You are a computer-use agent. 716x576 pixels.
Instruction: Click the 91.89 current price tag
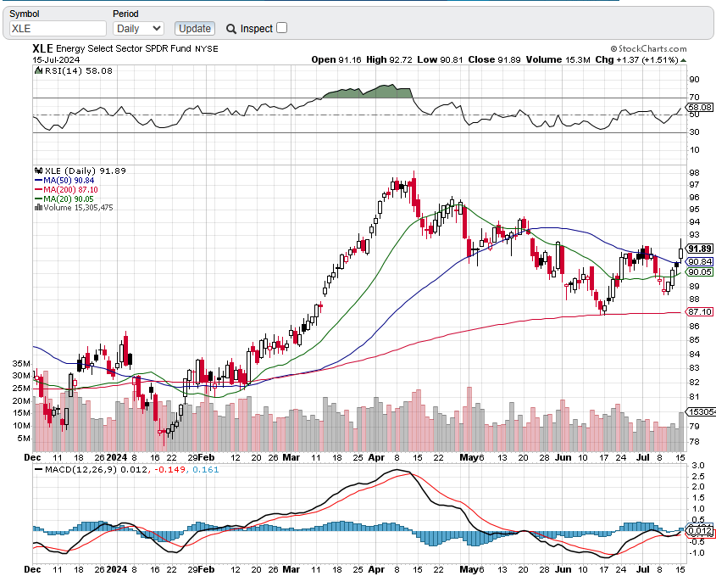point(699,249)
